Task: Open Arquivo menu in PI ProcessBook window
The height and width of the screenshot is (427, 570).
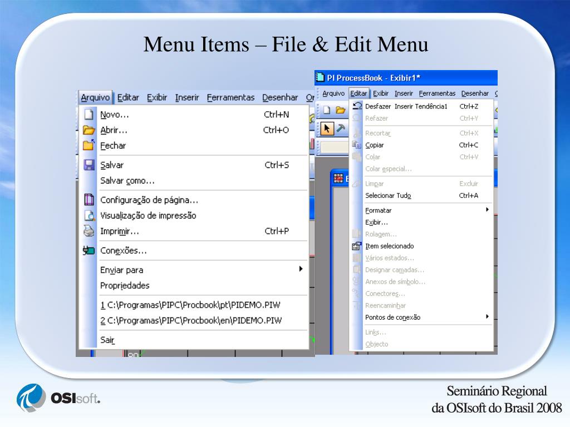Action: tap(333, 93)
